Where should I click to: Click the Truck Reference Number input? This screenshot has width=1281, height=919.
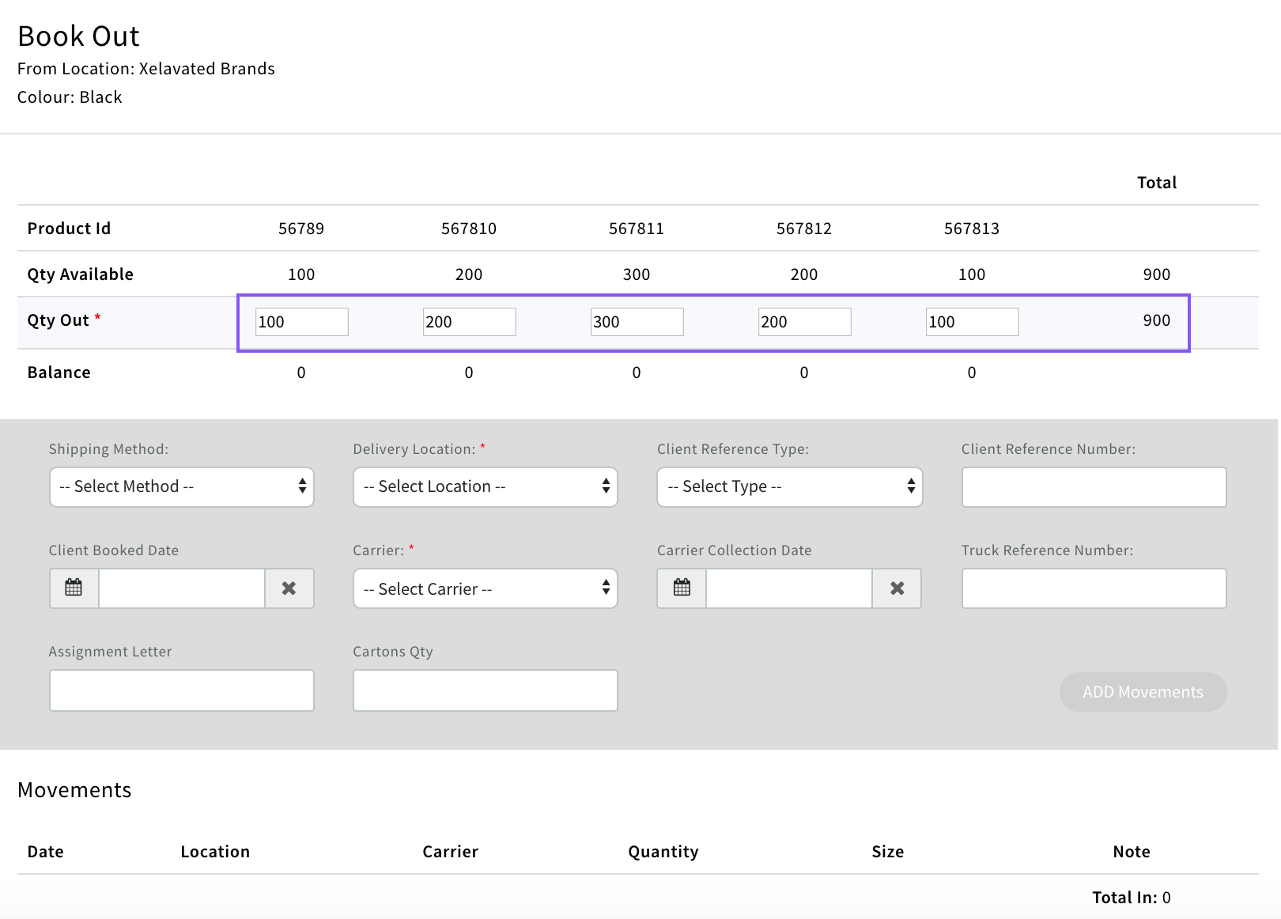1094,588
